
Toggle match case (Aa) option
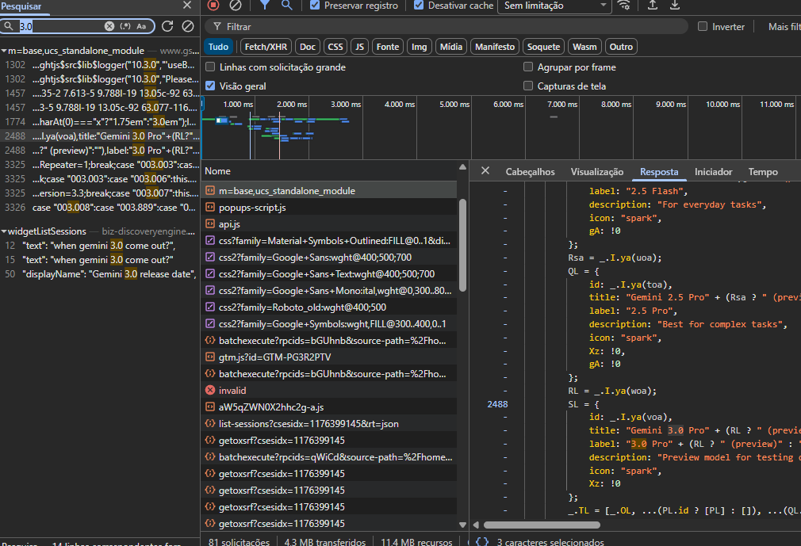[x=141, y=26]
